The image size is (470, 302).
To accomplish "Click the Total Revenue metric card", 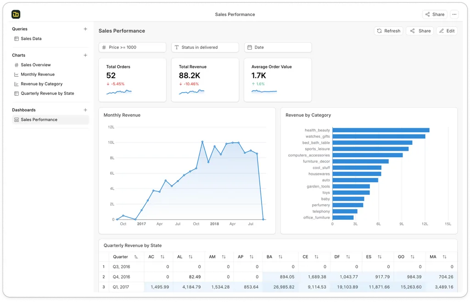I will [205, 80].
